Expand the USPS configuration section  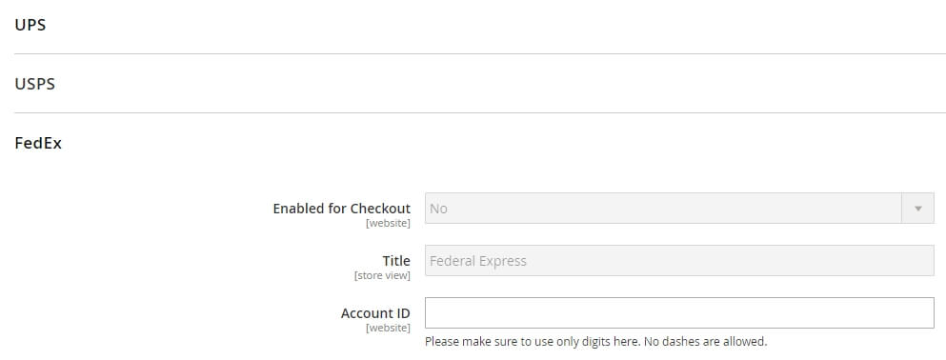pos(35,84)
